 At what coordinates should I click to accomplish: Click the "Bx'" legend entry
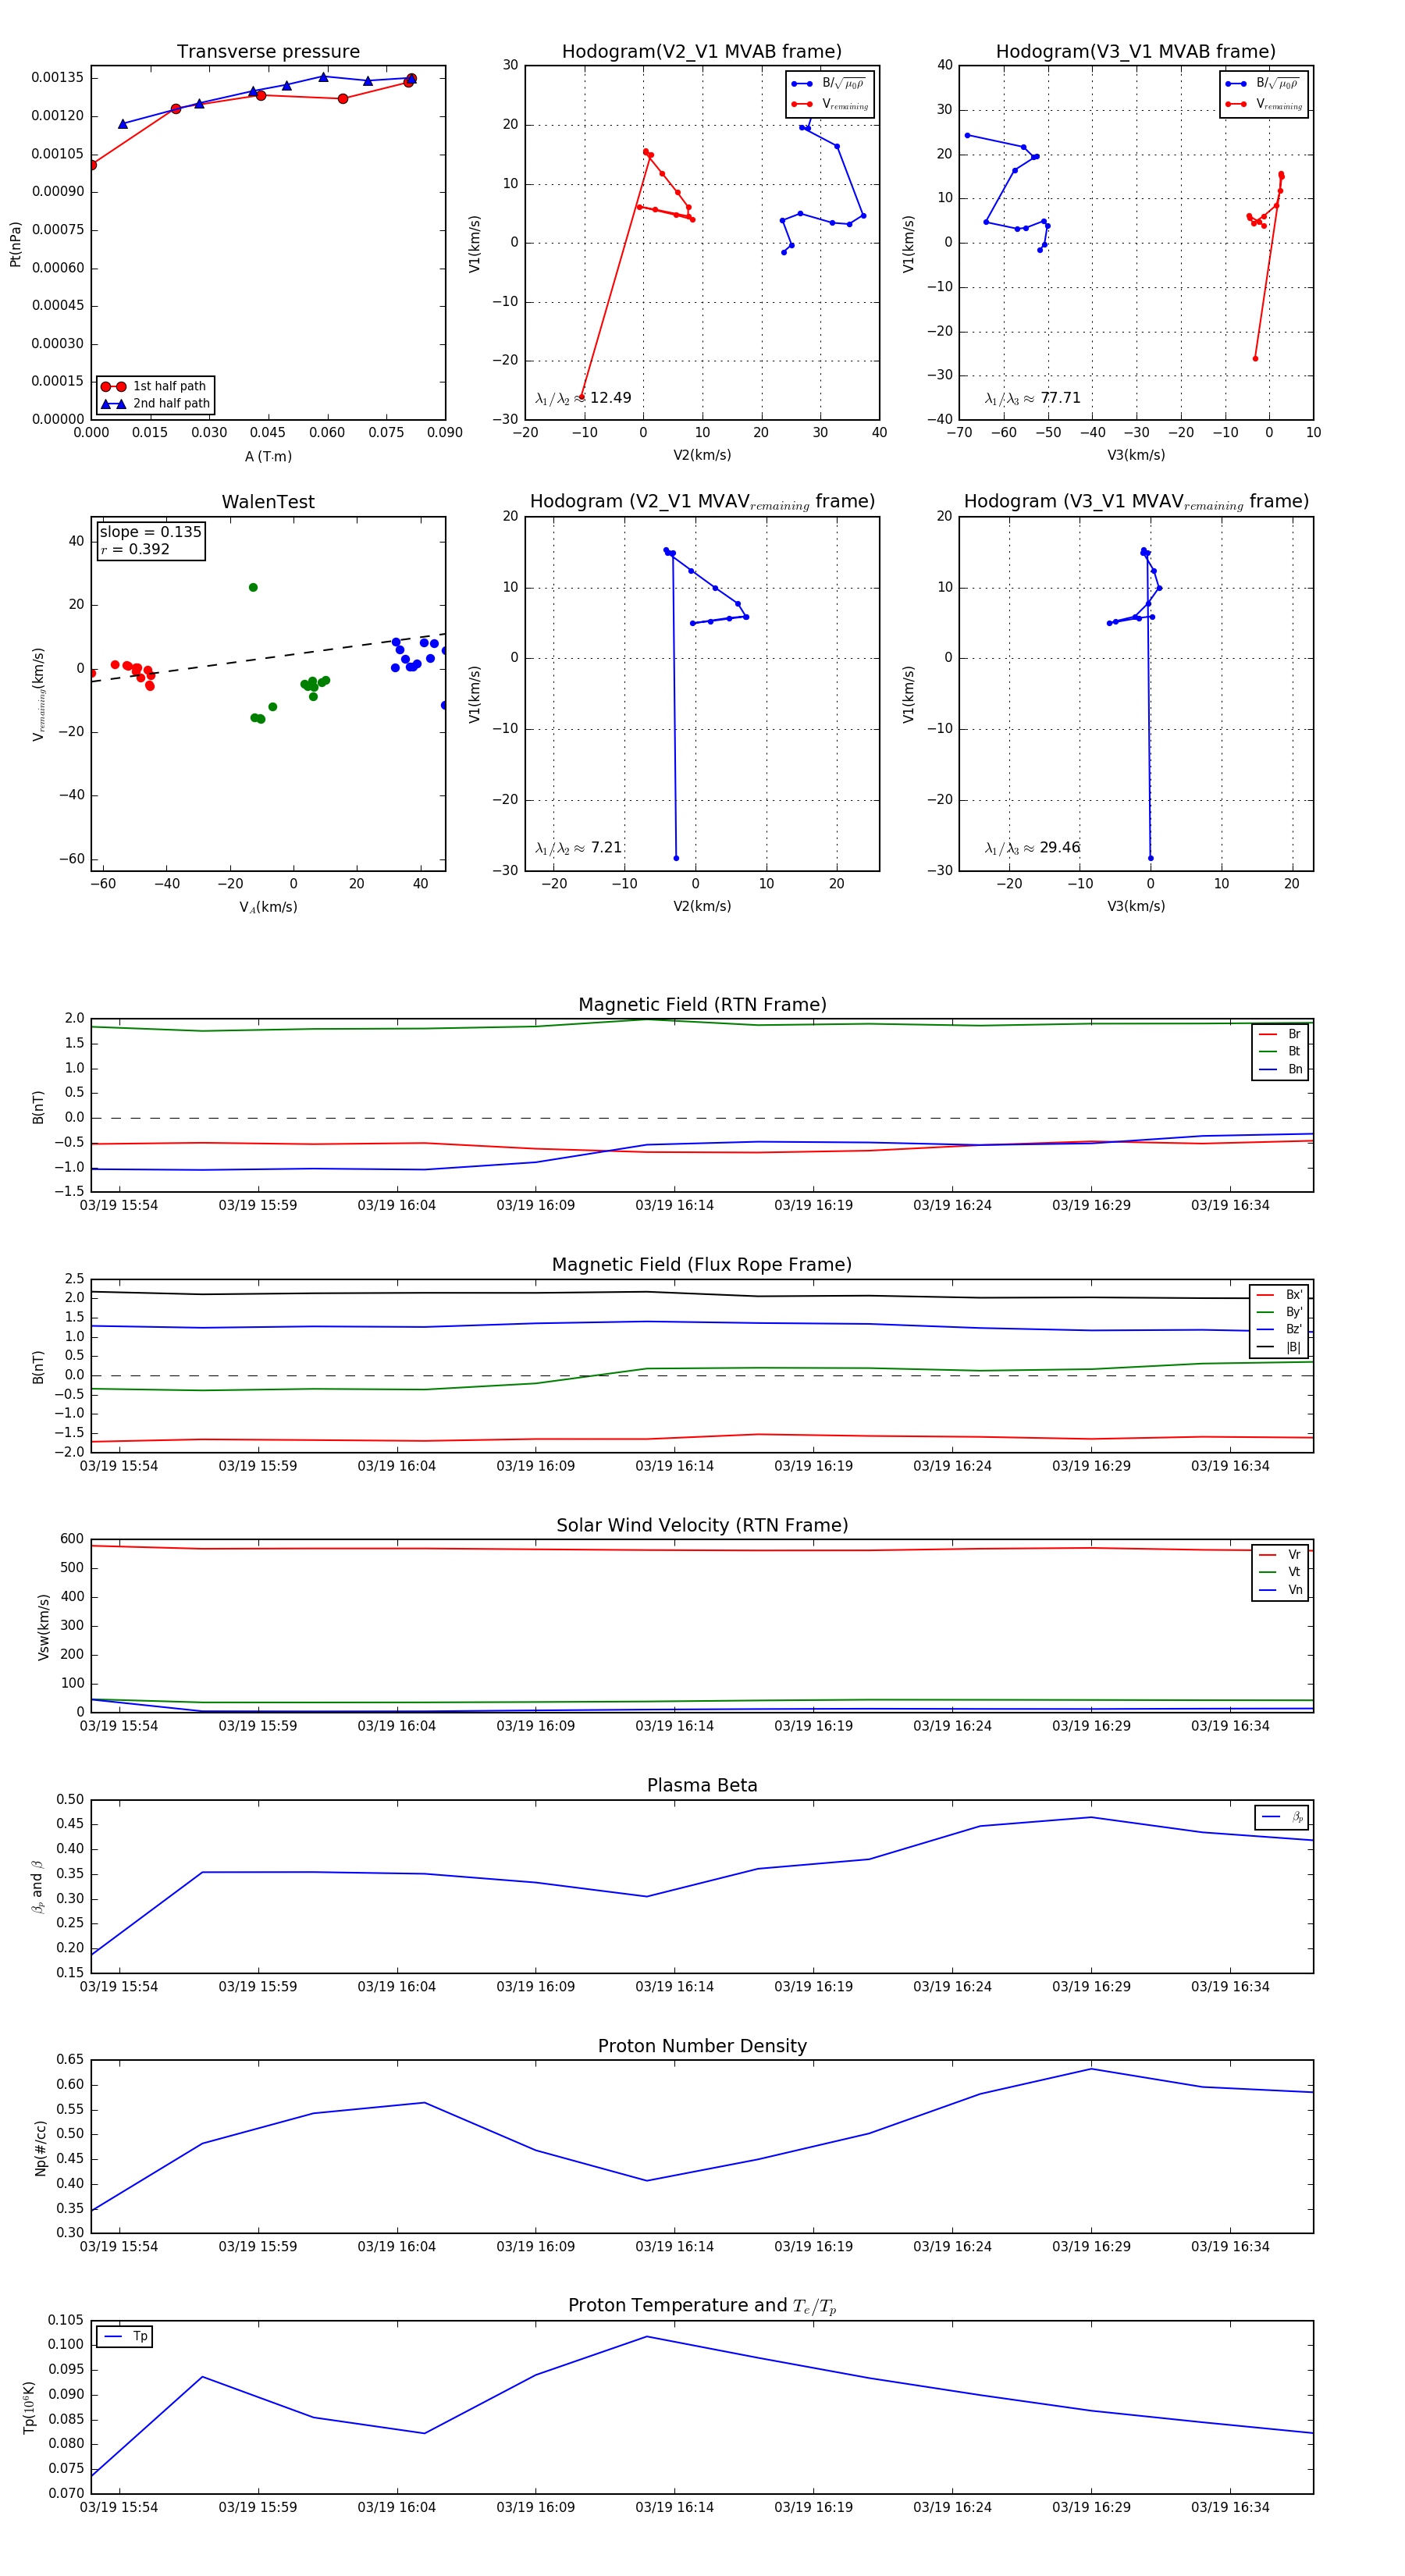click(1280, 1294)
